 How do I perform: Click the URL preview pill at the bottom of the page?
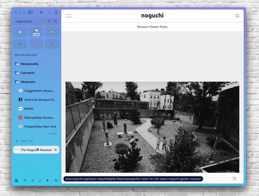[133, 179]
